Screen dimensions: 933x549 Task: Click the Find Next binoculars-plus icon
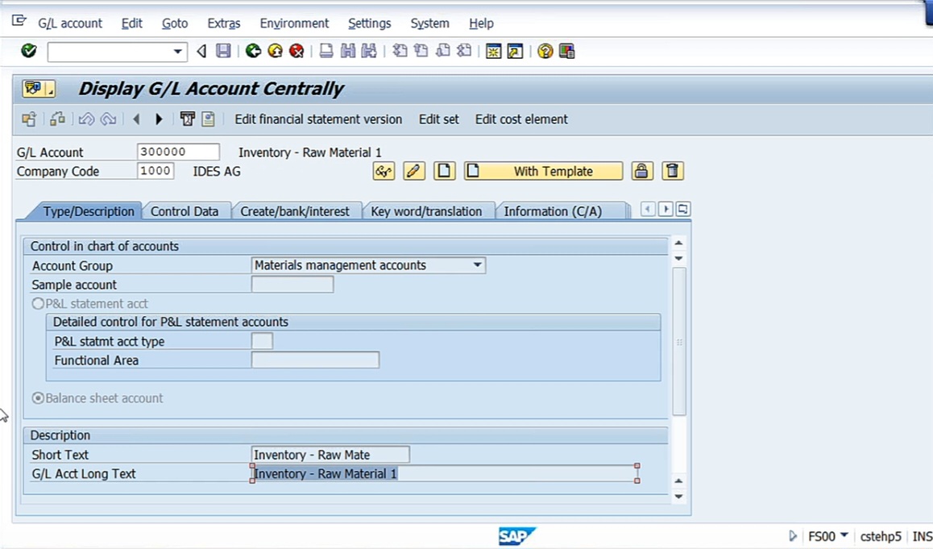(x=369, y=52)
